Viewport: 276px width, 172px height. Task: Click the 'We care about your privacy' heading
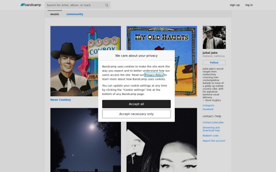pyautogui.click(x=136, y=55)
